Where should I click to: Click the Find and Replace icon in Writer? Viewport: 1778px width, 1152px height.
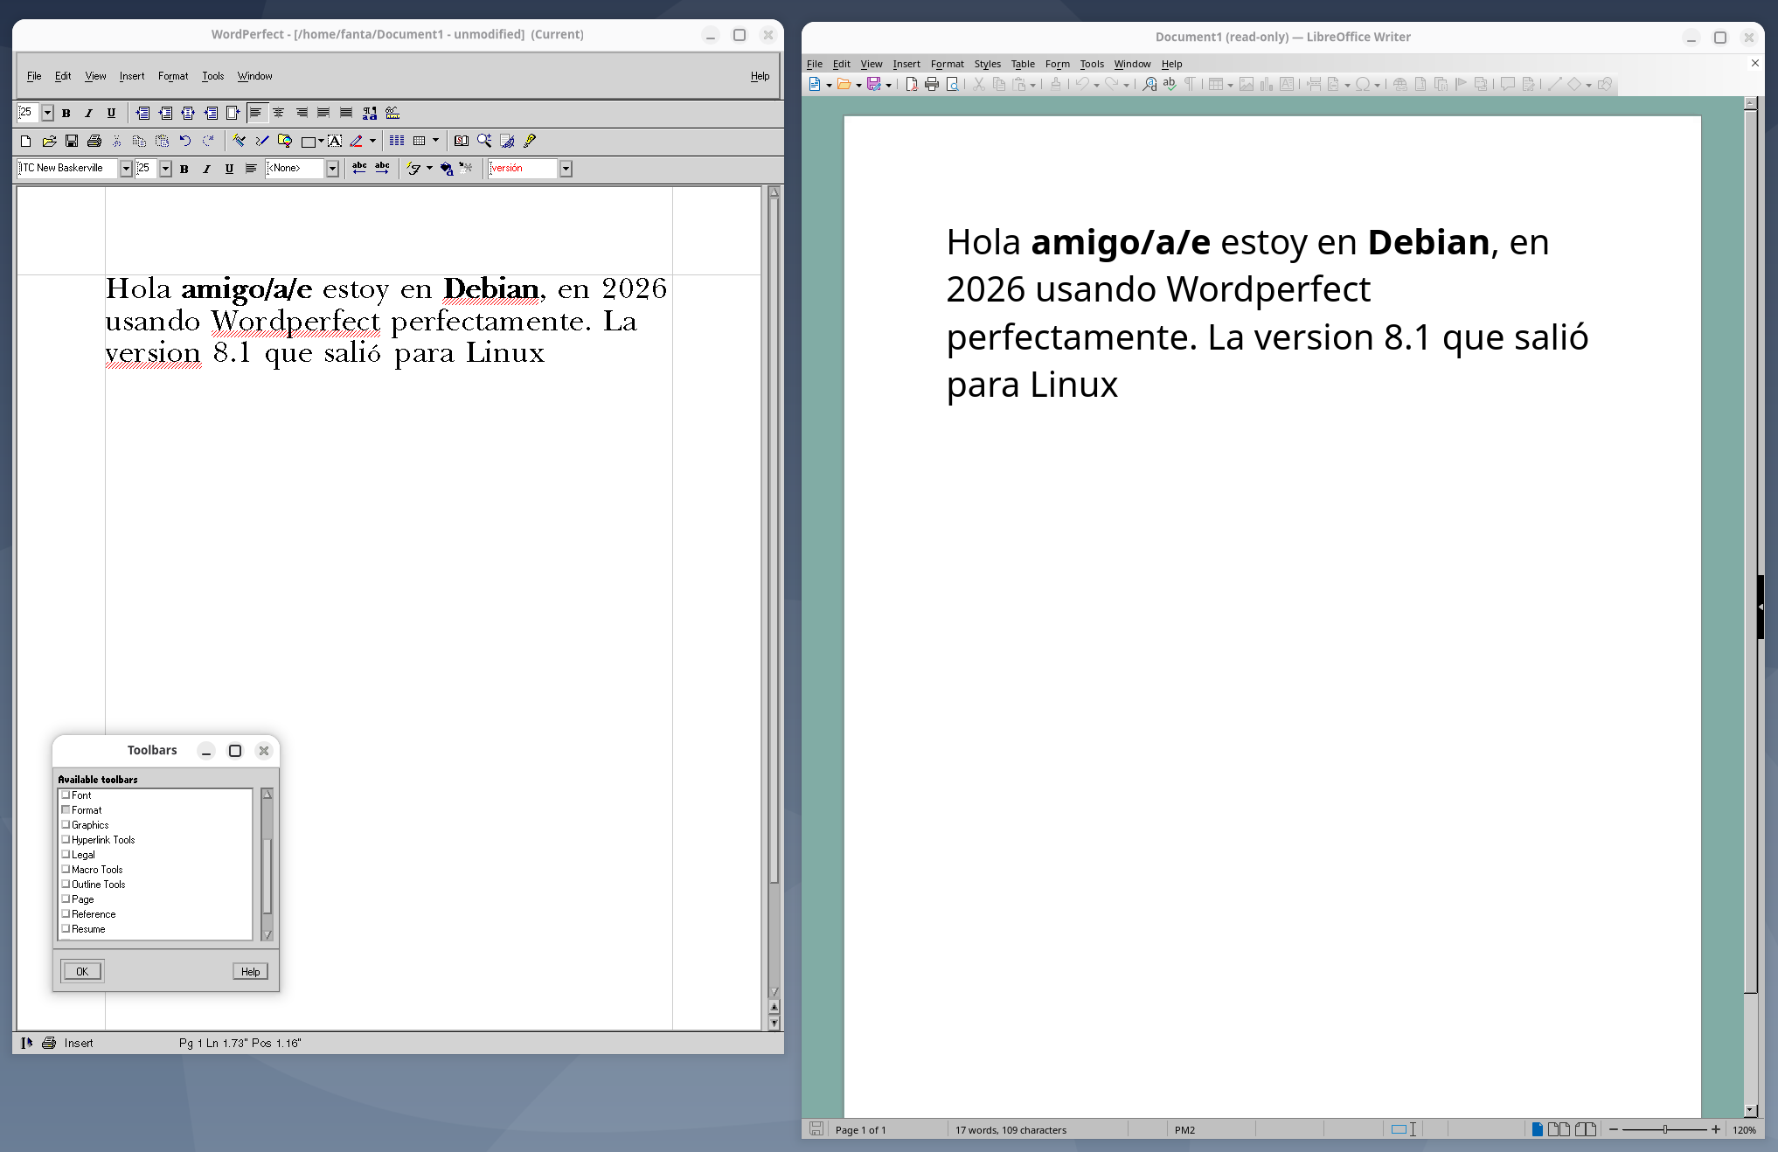tap(1149, 85)
